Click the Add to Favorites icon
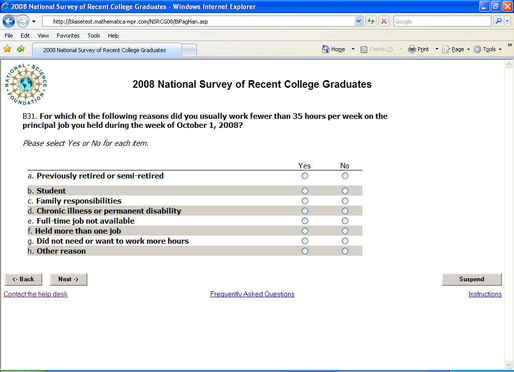Screen dimensions: 514x372 tap(21, 49)
